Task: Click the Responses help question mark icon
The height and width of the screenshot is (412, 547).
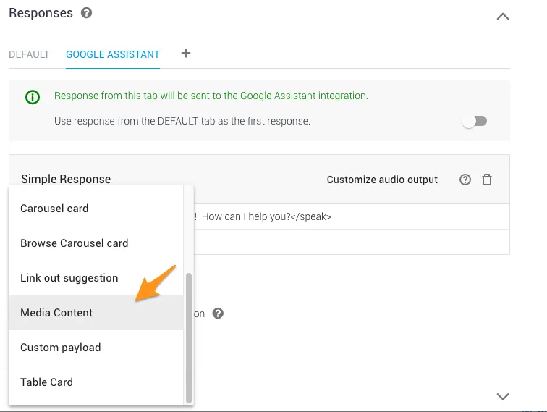Action: tap(87, 13)
